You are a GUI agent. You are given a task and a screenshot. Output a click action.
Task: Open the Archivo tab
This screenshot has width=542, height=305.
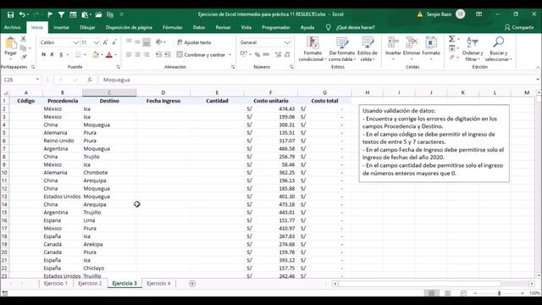coord(12,27)
